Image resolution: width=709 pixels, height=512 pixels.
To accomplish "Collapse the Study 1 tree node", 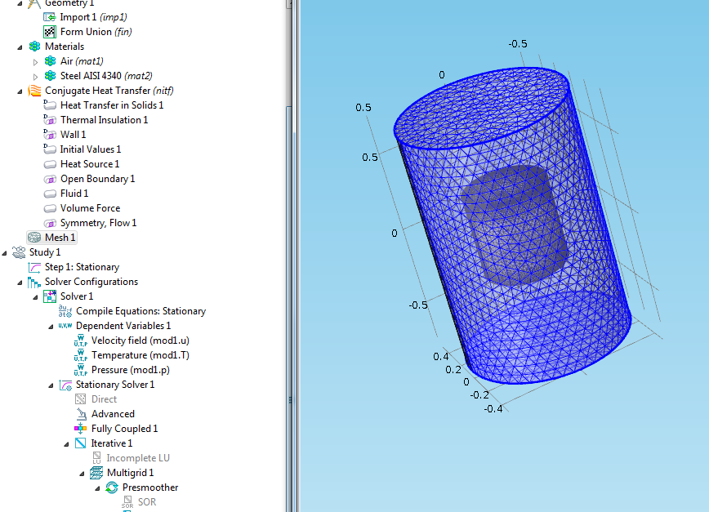I will (6, 252).
